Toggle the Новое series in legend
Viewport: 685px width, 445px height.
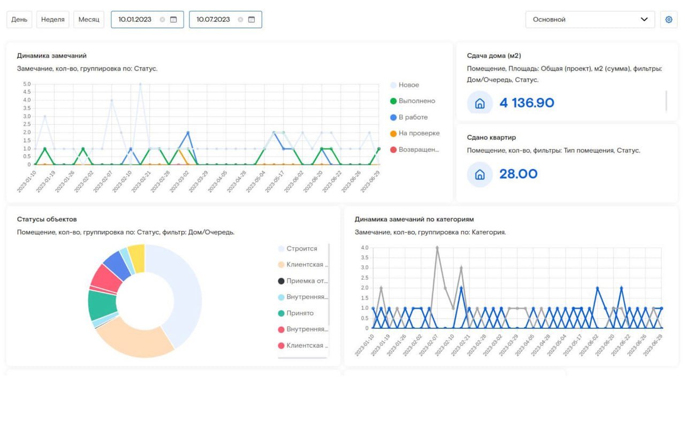408,85
